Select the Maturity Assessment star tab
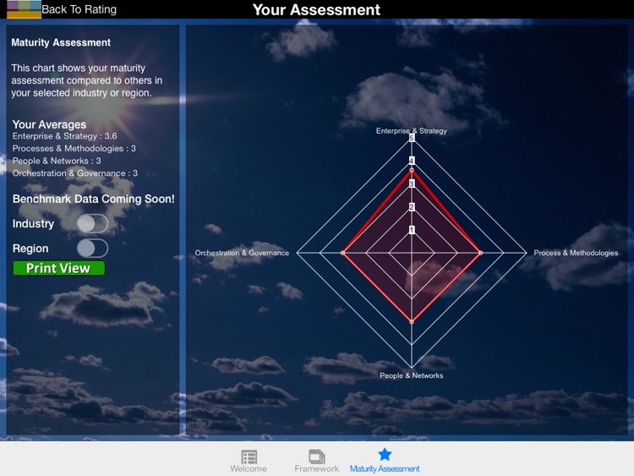The image size is (634, 476). 385,461
